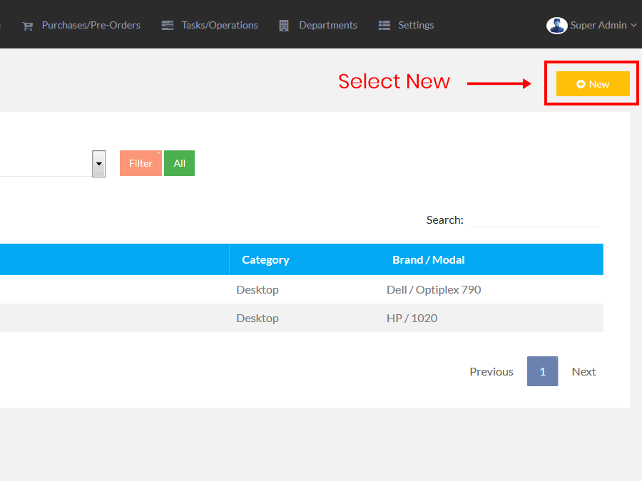642x481 pixels.
Task: Go to the Next page
Action: point(584,372)
